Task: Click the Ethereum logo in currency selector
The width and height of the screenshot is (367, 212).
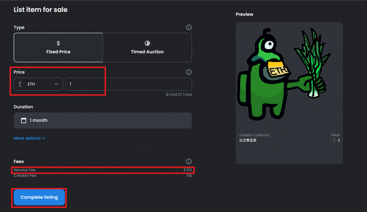Action: pos(20,84)
